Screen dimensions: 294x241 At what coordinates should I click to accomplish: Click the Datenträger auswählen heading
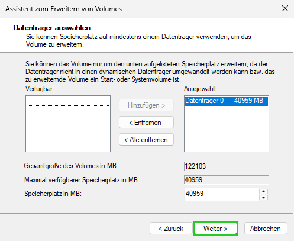tap(52, 28)
